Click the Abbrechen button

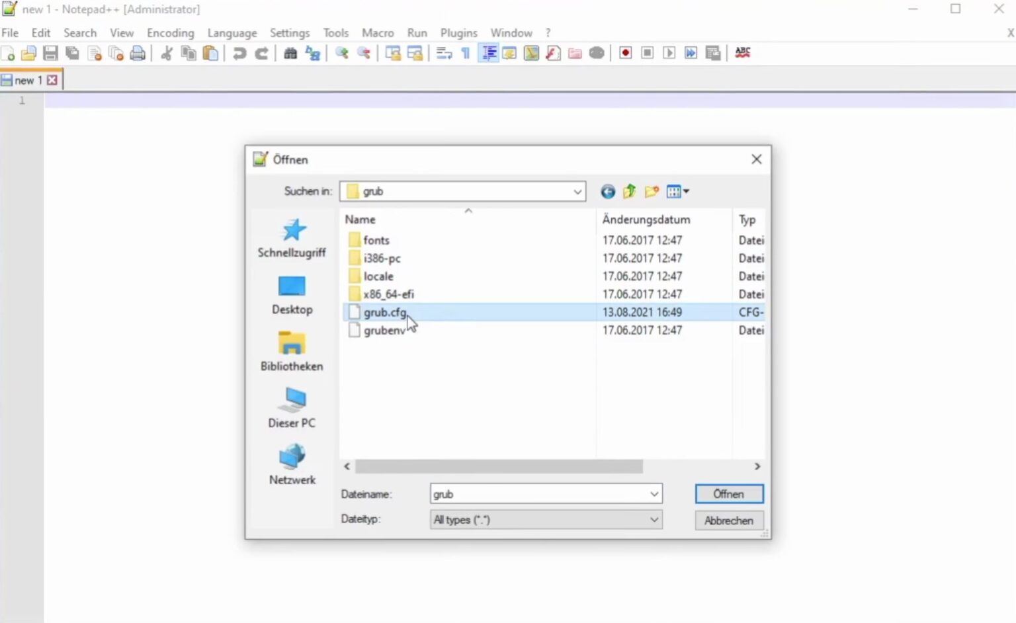coord(729,520)
